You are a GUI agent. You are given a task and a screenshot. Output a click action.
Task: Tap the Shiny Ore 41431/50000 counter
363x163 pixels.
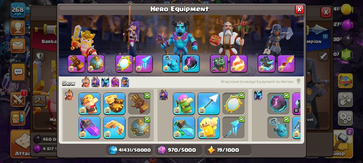pos(130,150)
